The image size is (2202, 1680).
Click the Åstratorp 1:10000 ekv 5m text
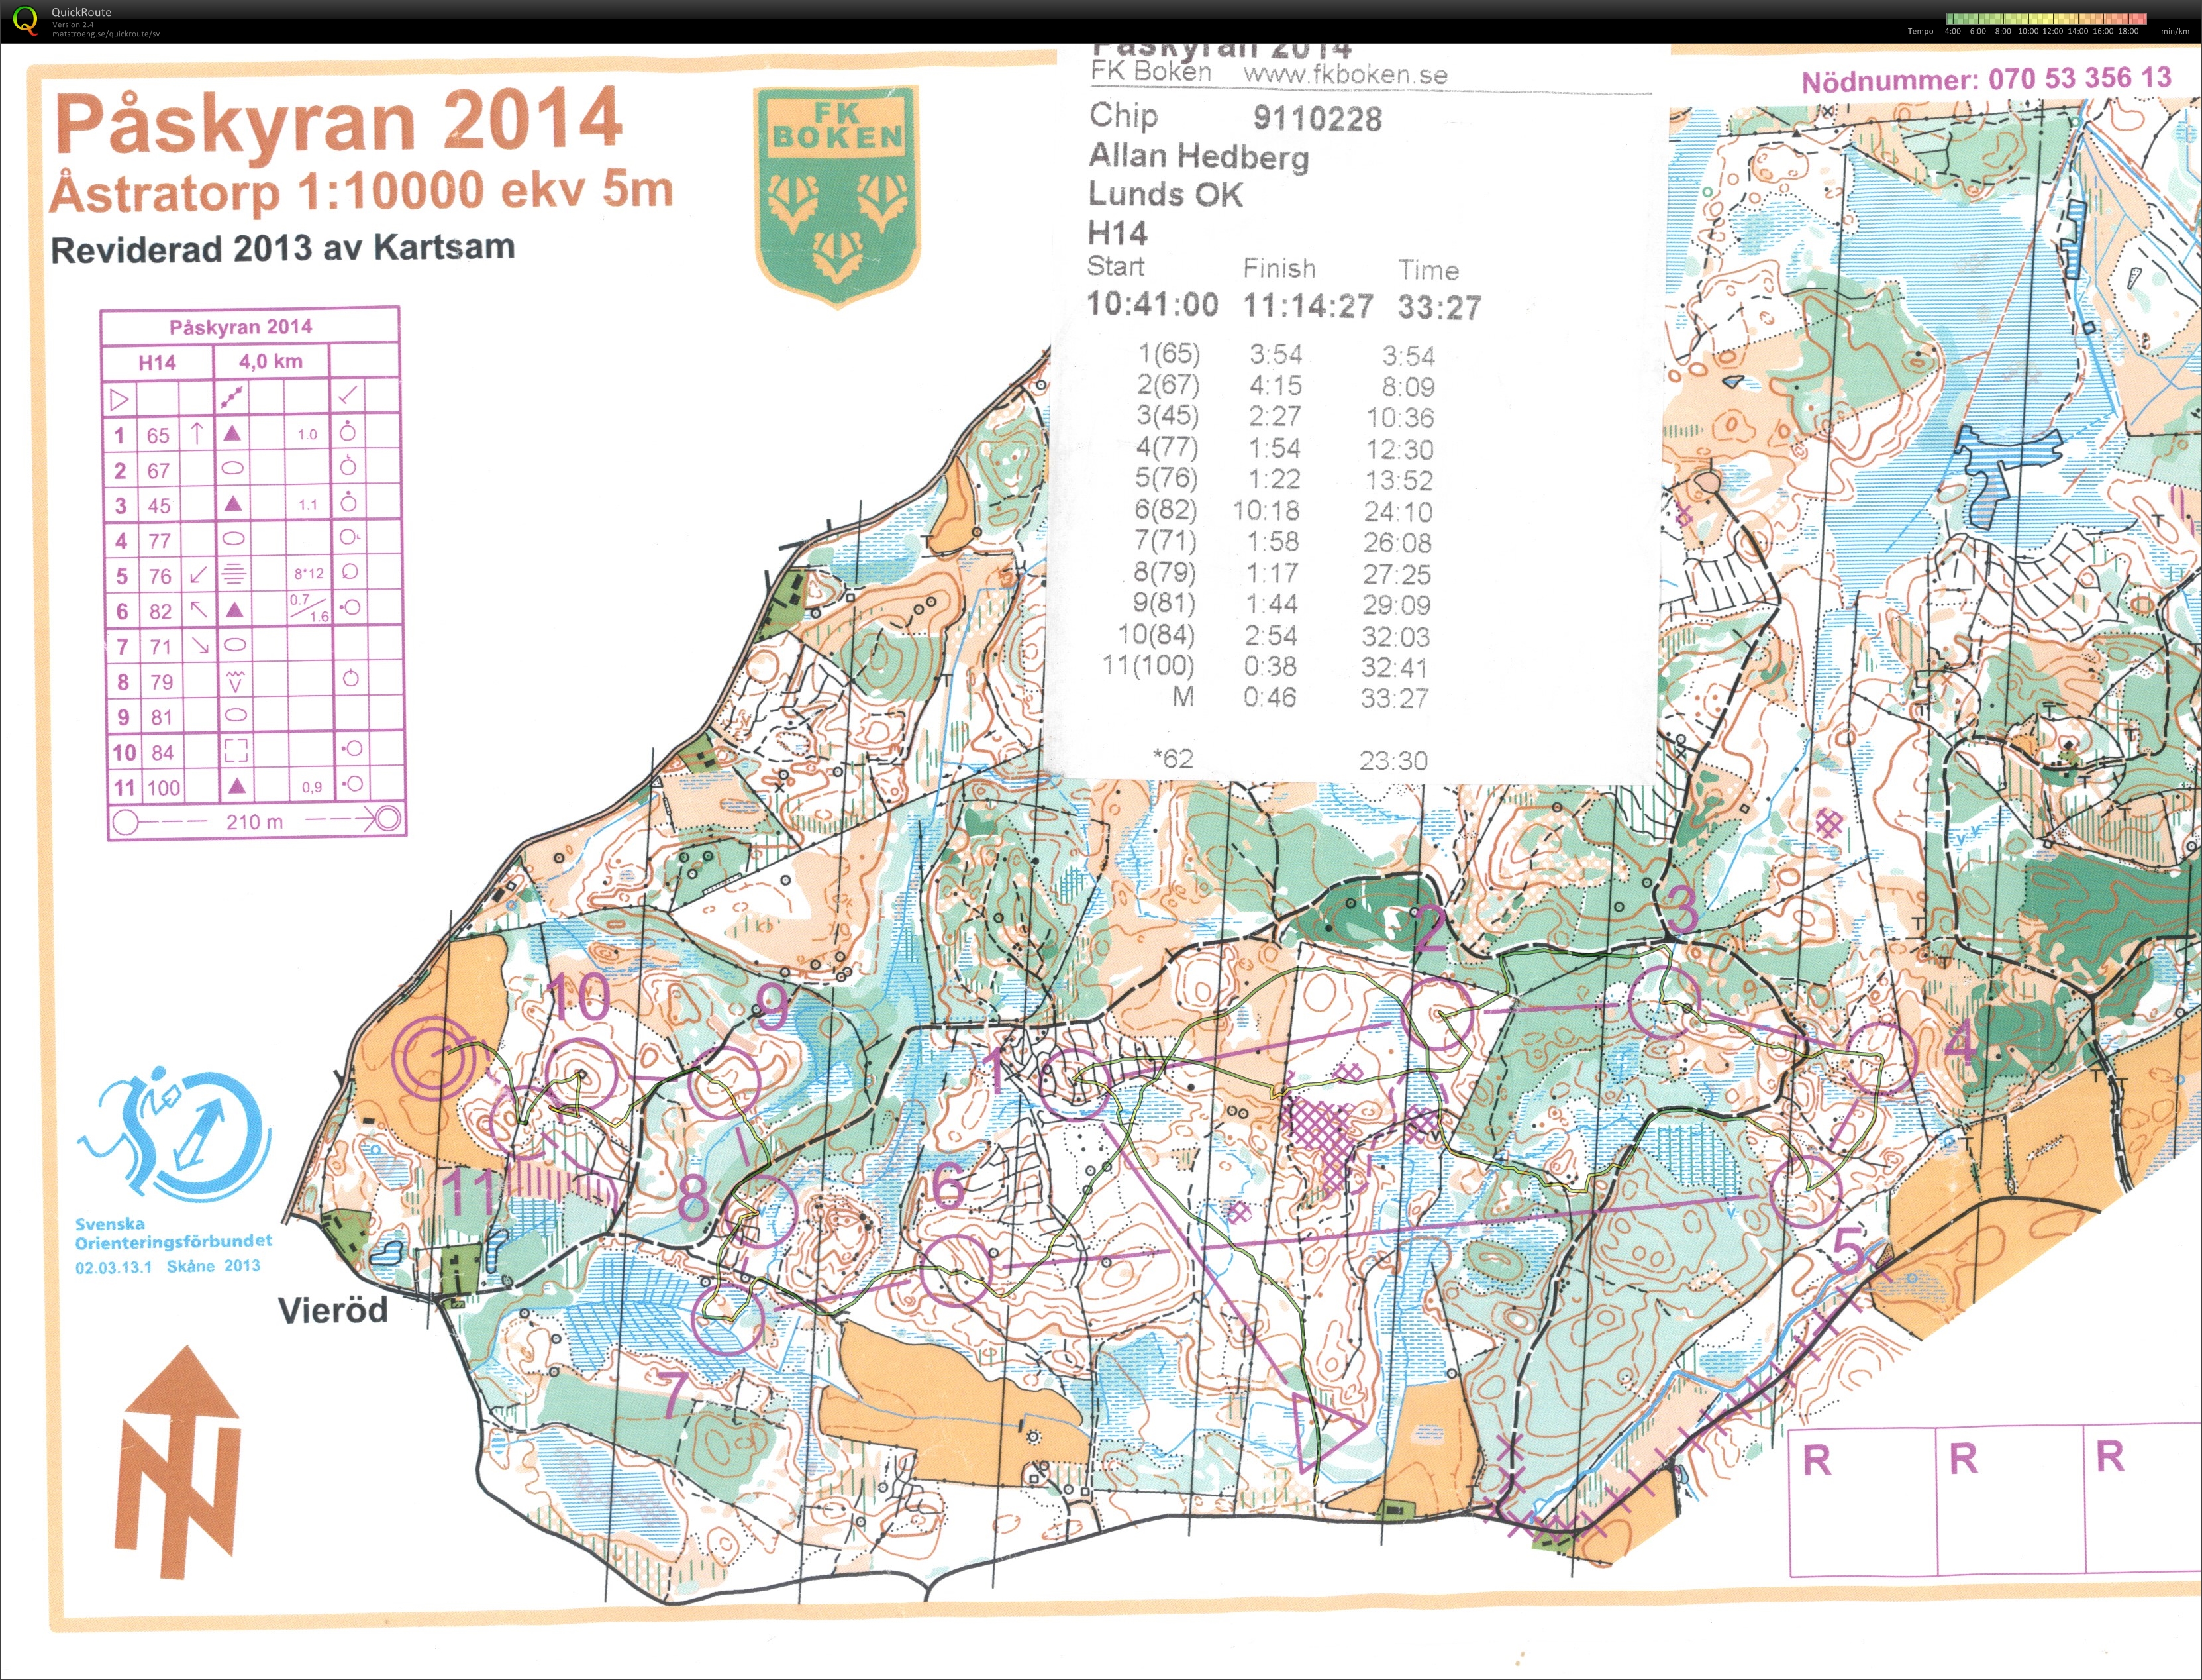click(363, 192)
